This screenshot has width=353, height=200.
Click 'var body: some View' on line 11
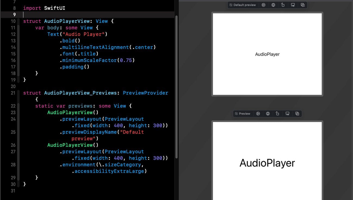64,28
